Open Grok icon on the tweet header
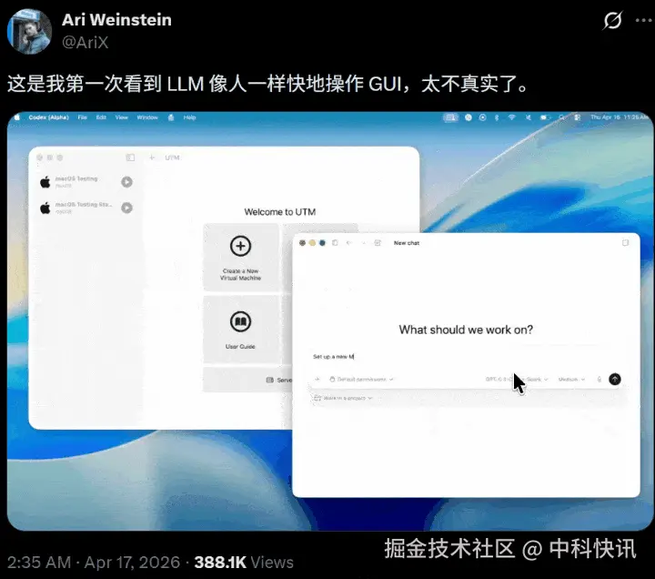The height and width of the screenshot is (579, 655). coord(612,20)
